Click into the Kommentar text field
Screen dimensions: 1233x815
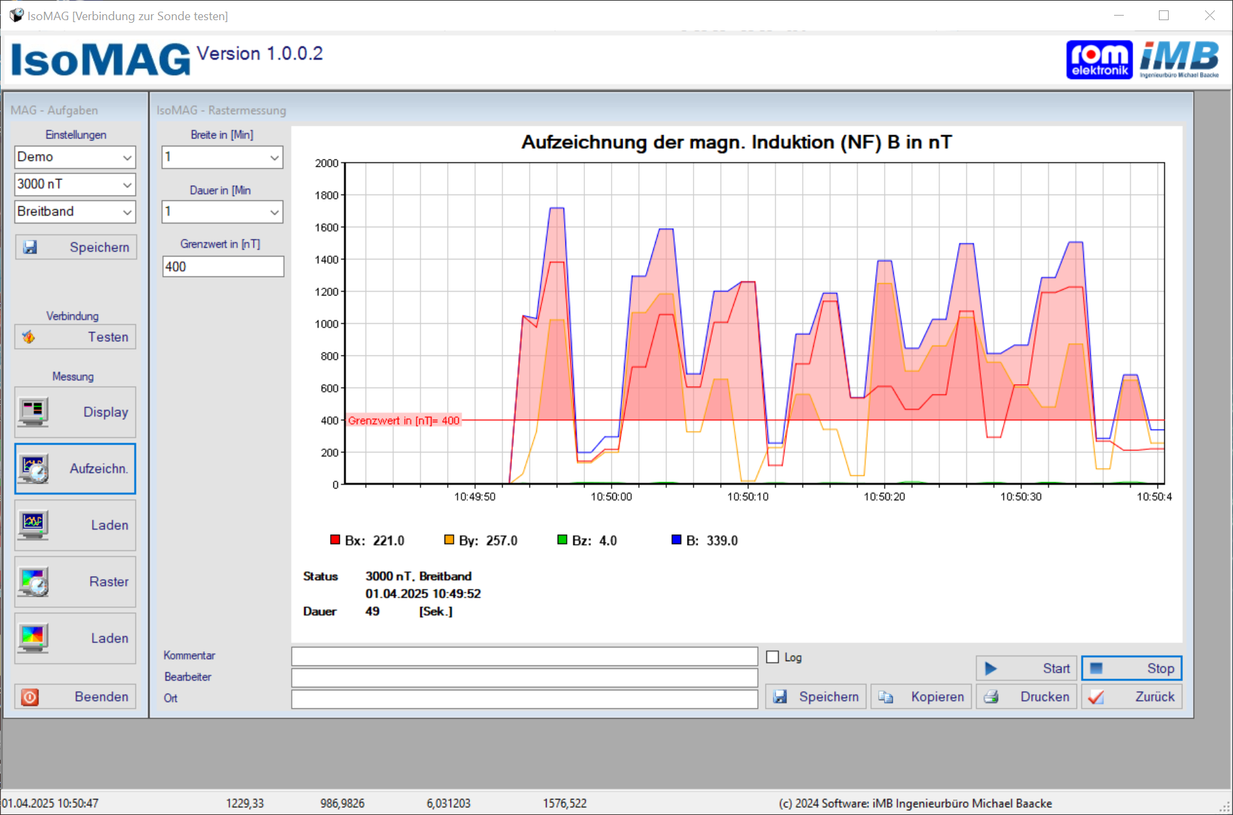(524, 656)
